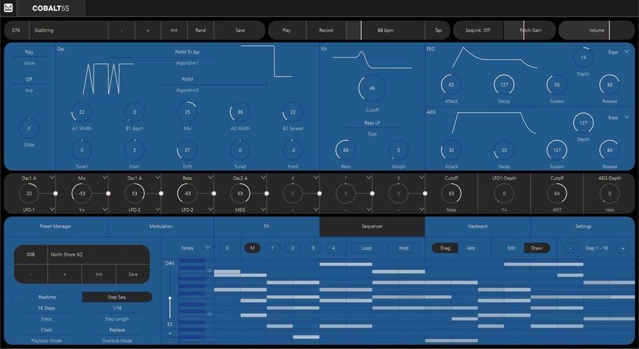
Task: Select Velo mode beside Drag
Action: [x=469, y=248]
